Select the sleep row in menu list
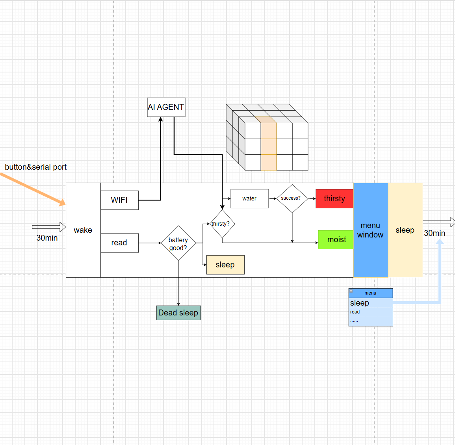 click(x=371, y=303)
